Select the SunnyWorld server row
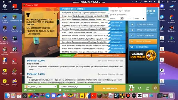 tap(84, 13)
